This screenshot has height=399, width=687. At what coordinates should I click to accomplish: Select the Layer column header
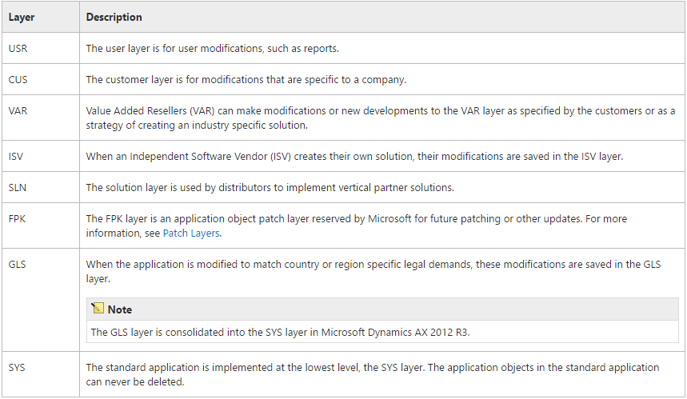22,17
